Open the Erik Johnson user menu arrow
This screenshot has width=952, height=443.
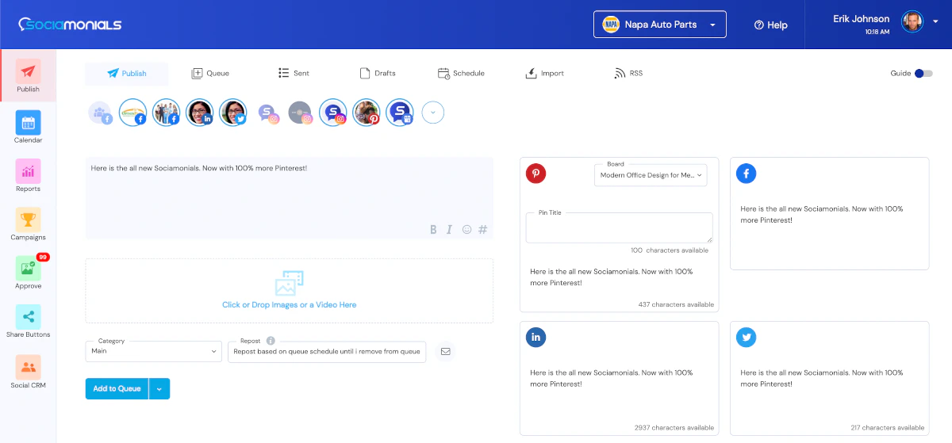tap(935, 21)
